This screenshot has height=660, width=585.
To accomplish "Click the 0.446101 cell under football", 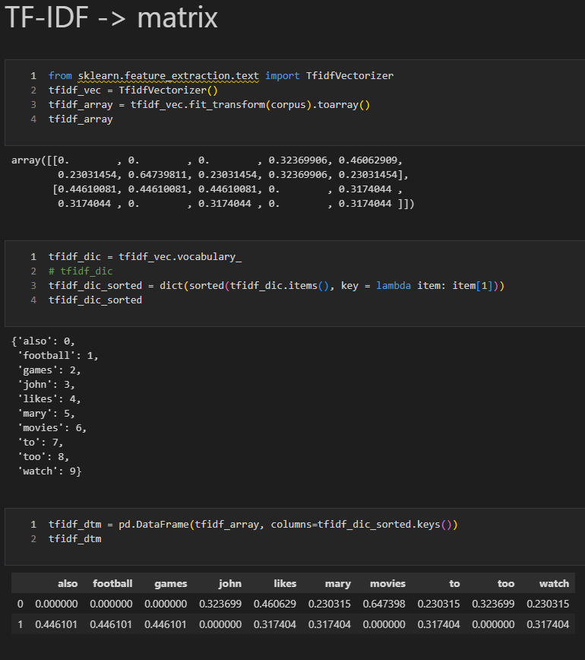I will (111, 624).
